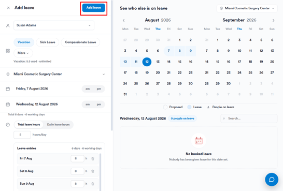This screenshot has height=191, width=283.
Task: Click the leave type grid icon
Action: [8, 51]
